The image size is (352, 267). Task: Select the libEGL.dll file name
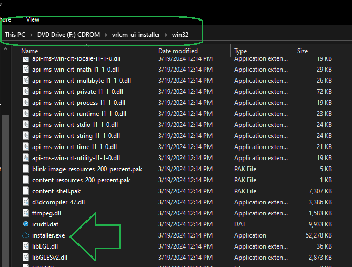[x=45, y=246]
